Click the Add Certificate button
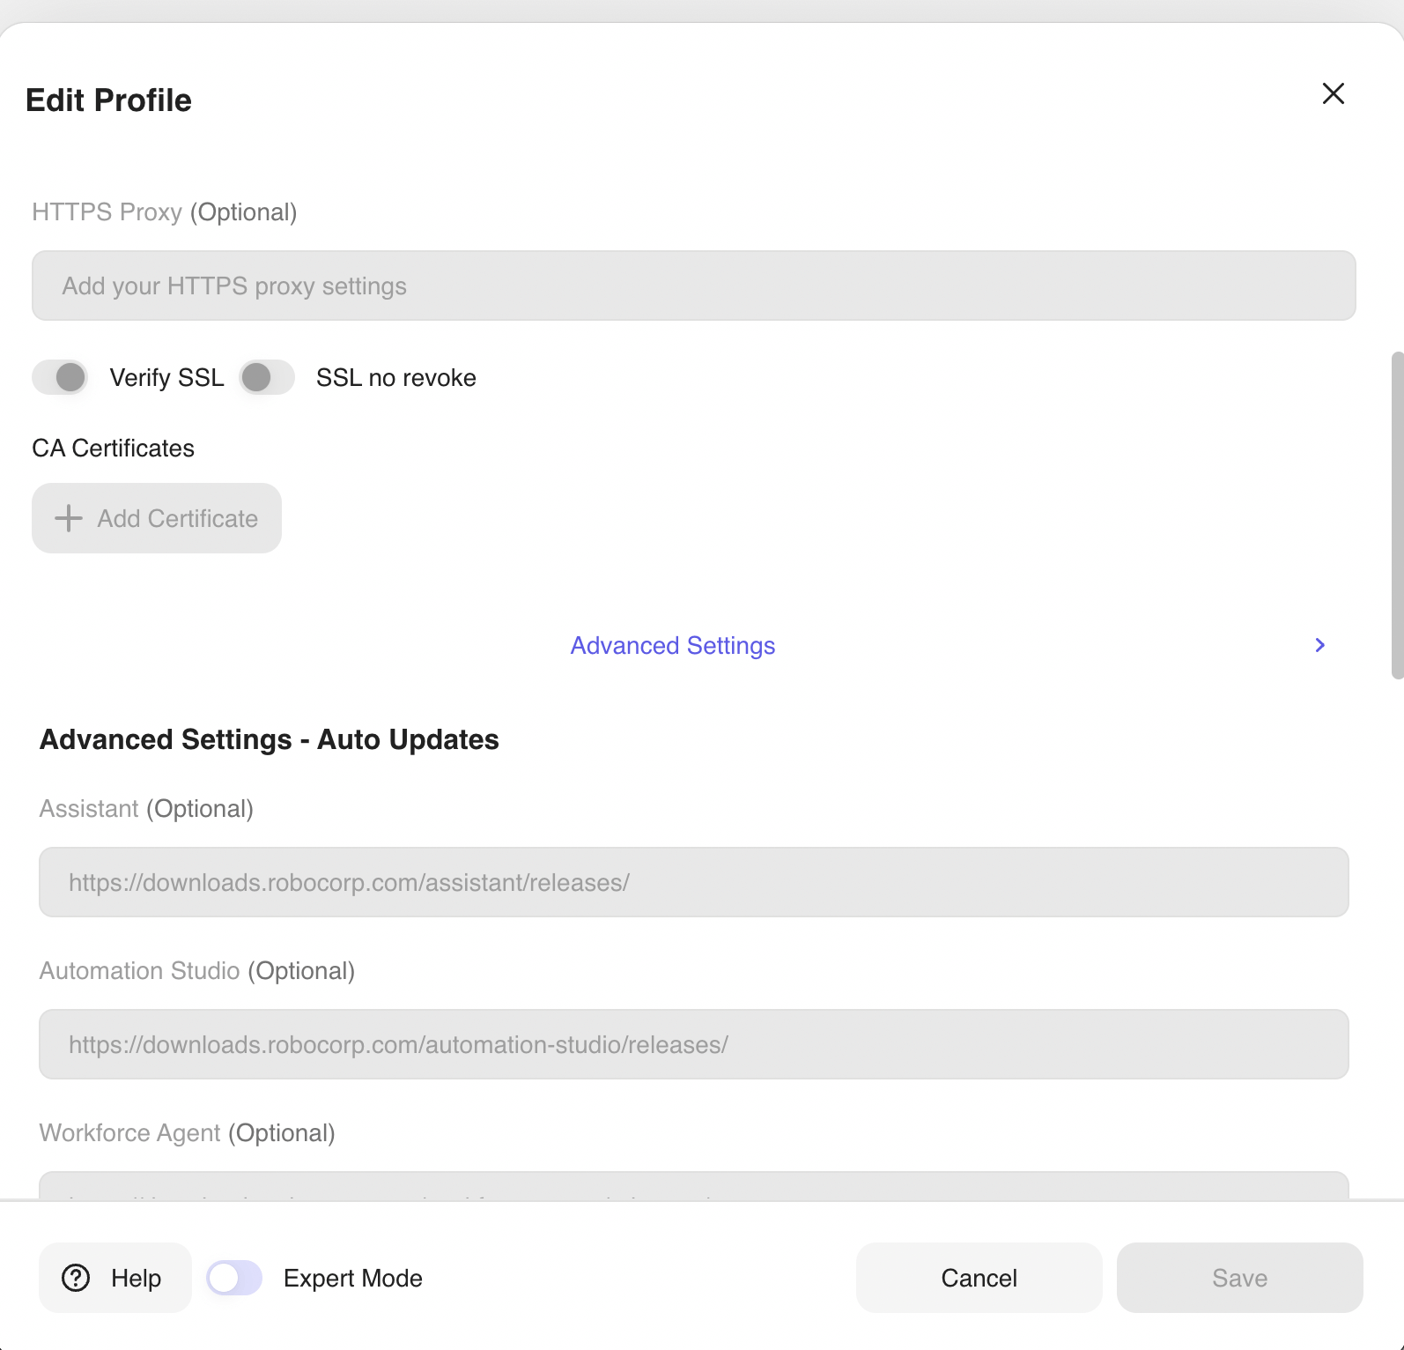The height and width of the screenshot is (1350, 1404). point(157,518)
